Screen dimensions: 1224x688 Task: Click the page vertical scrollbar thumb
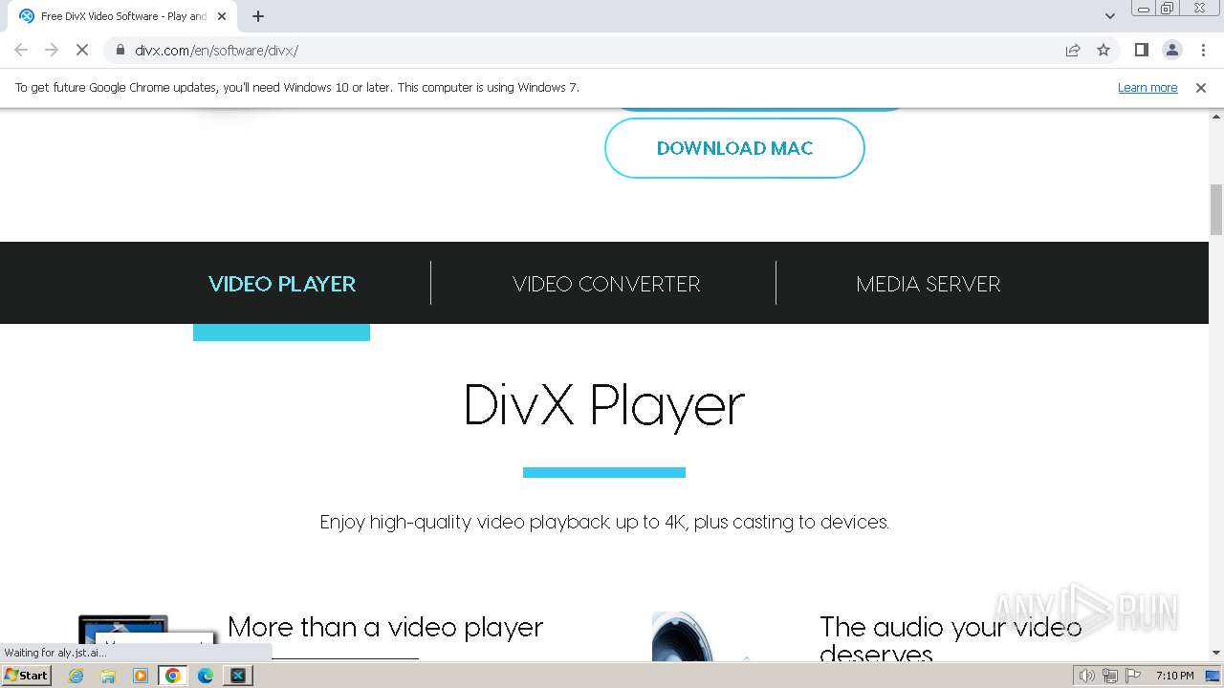[x=1216, y=209]
